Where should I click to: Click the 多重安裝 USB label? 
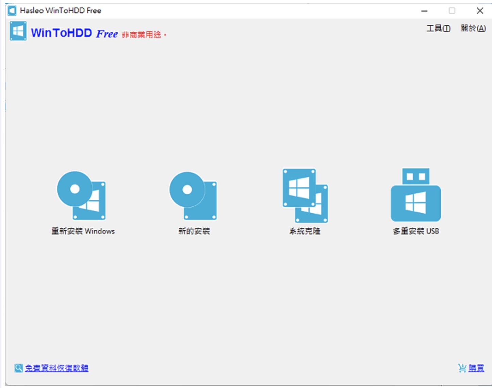416,231
